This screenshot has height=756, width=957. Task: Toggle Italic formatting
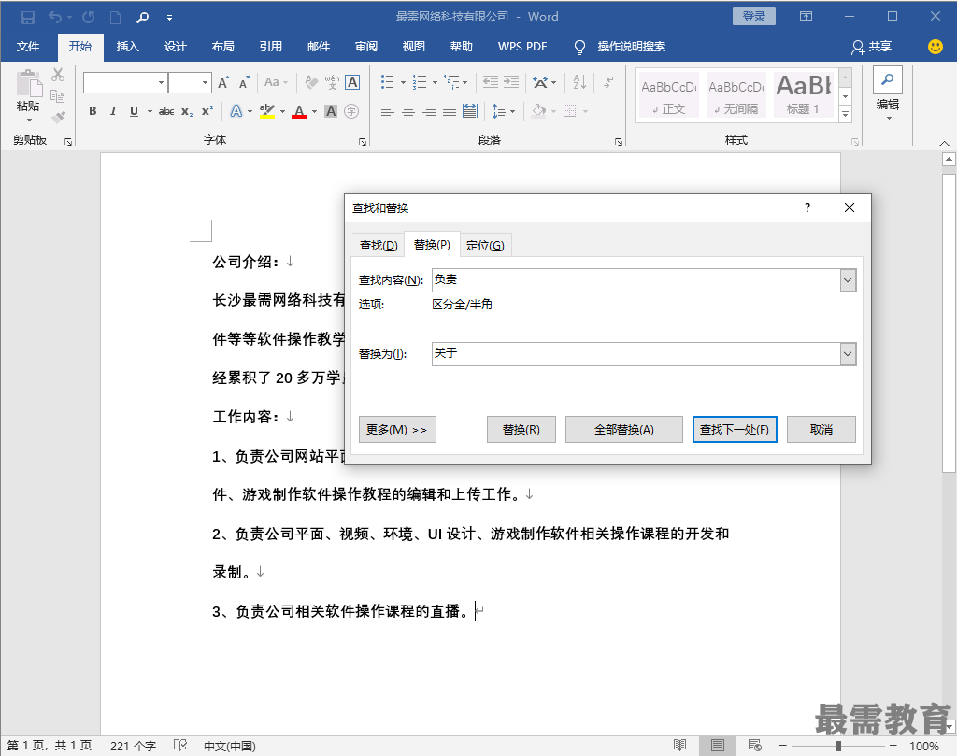tap(113, 111)
